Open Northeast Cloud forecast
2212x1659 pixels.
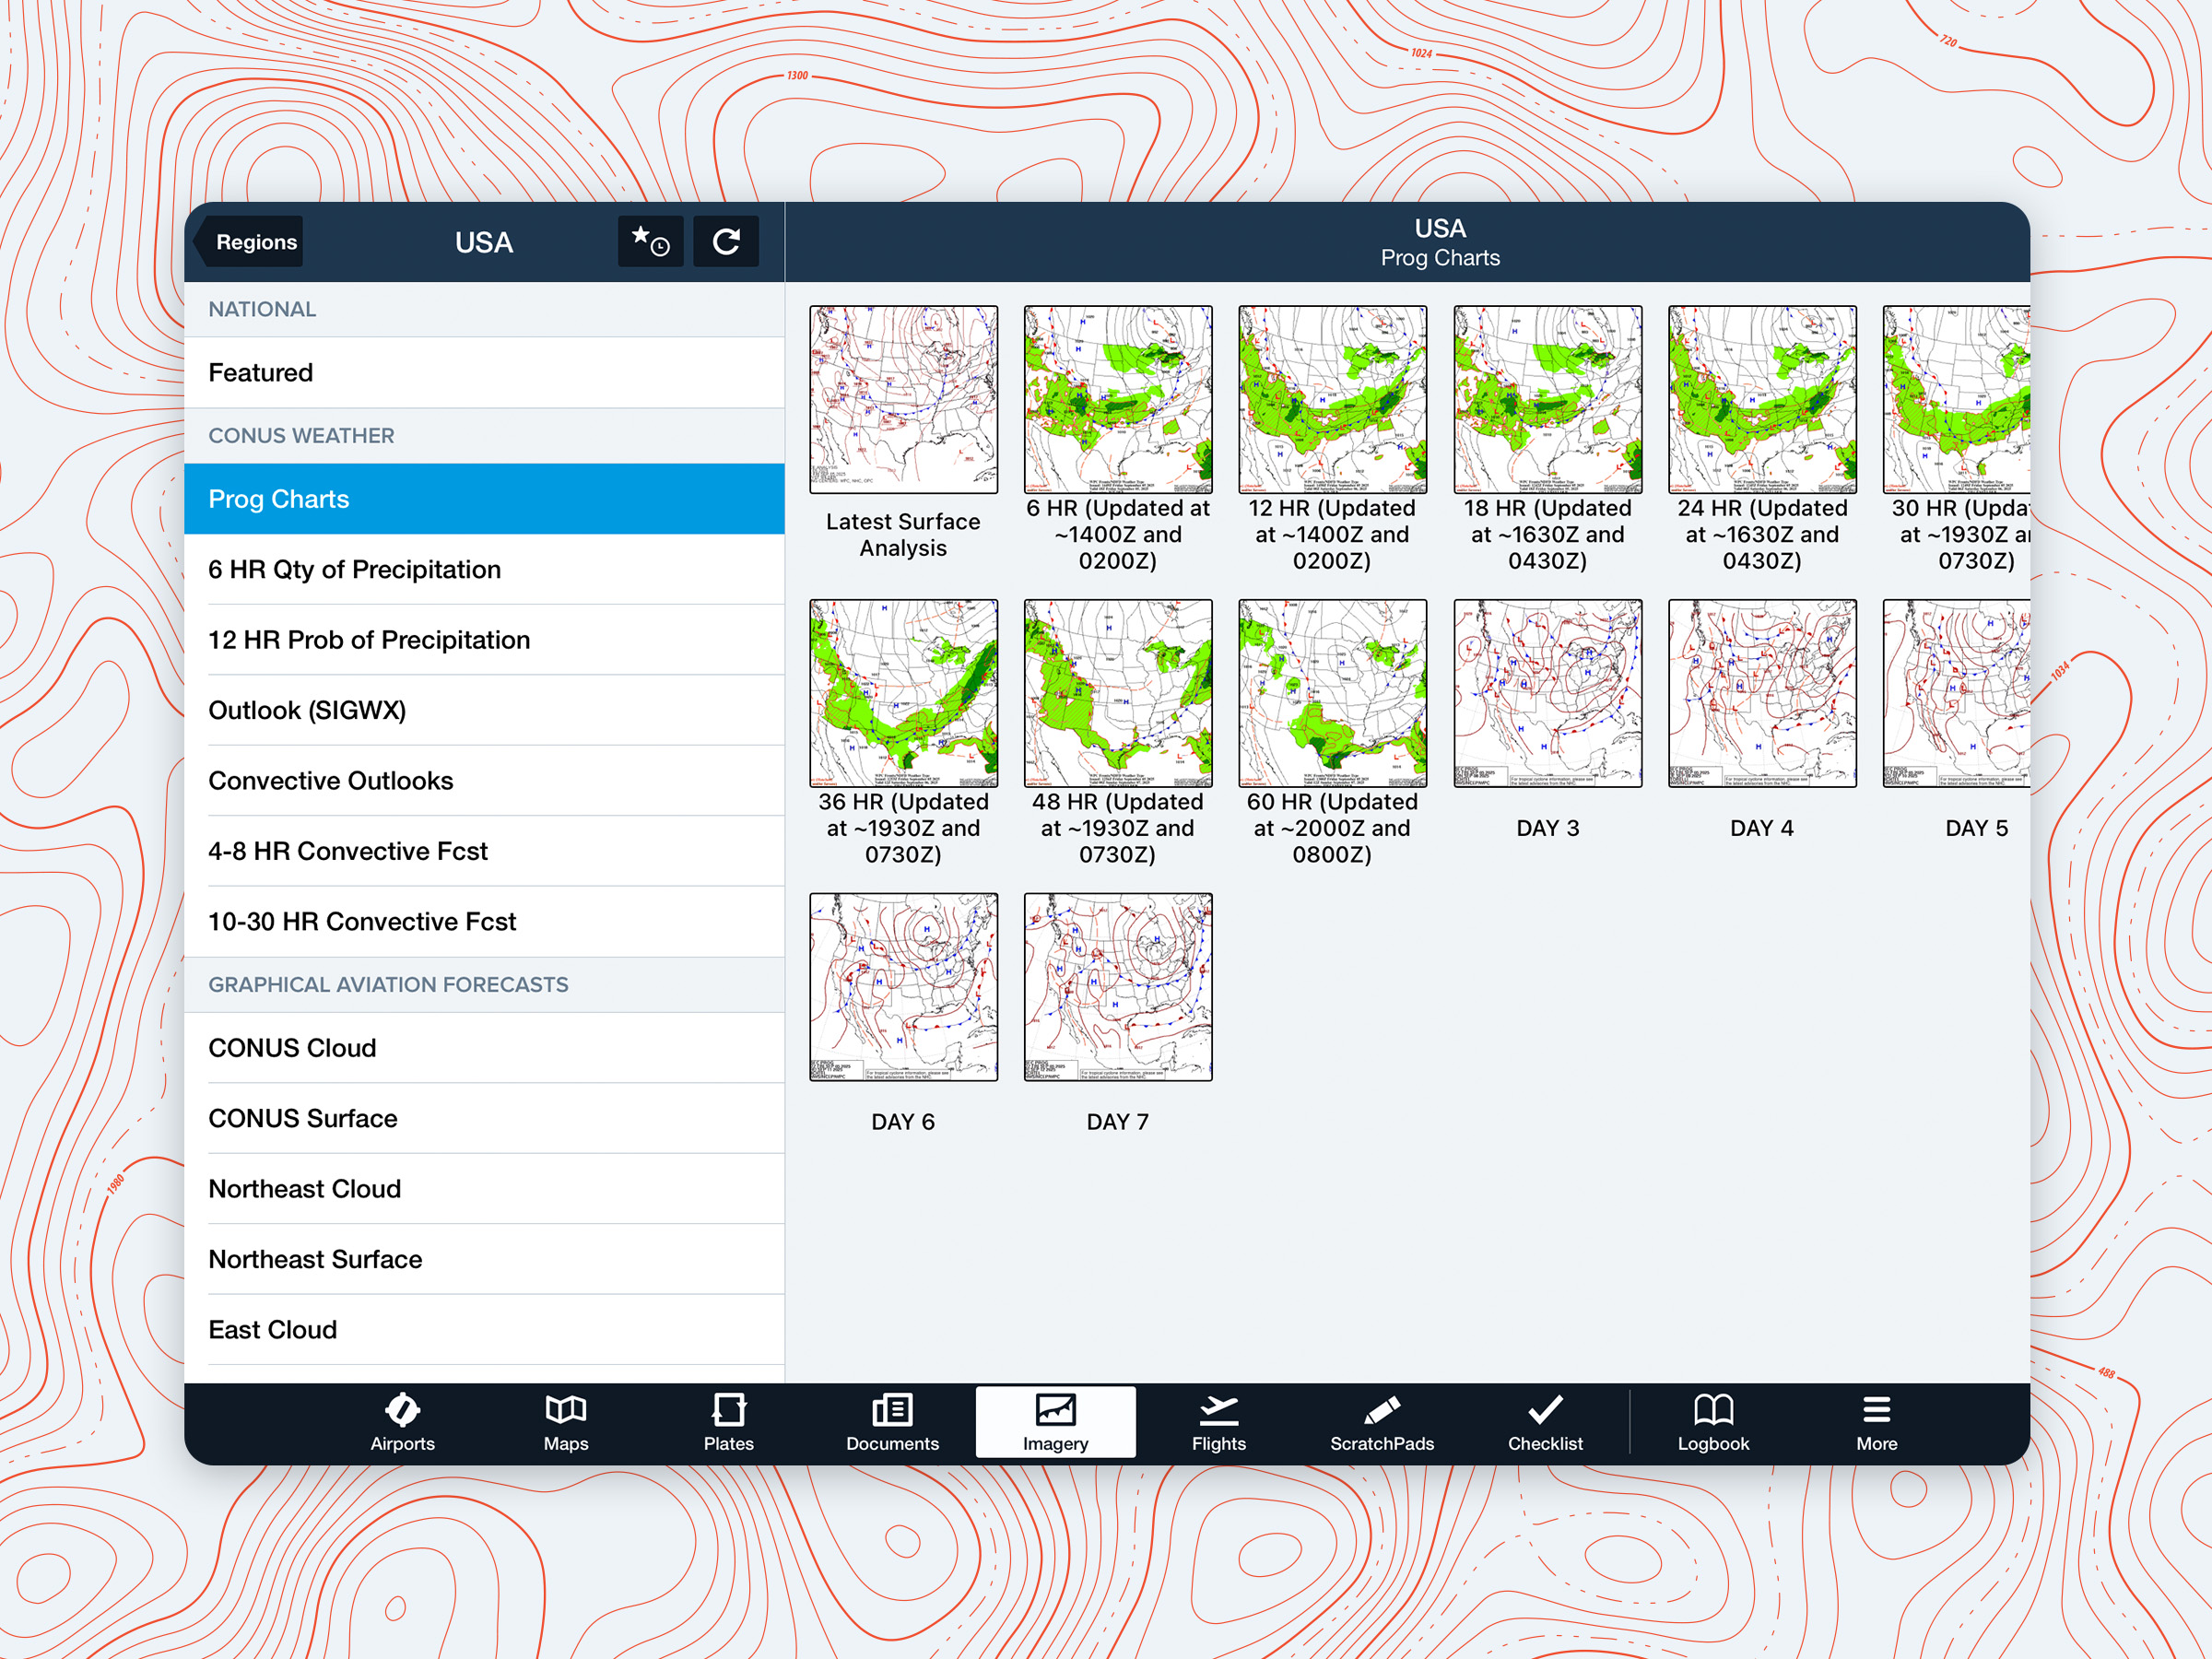(x=484, y=1189)
